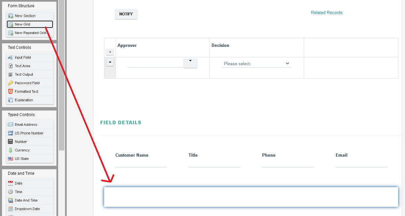Select the New Section icon
This screenshot has height=216, width=405.
(x=11, y=16)
